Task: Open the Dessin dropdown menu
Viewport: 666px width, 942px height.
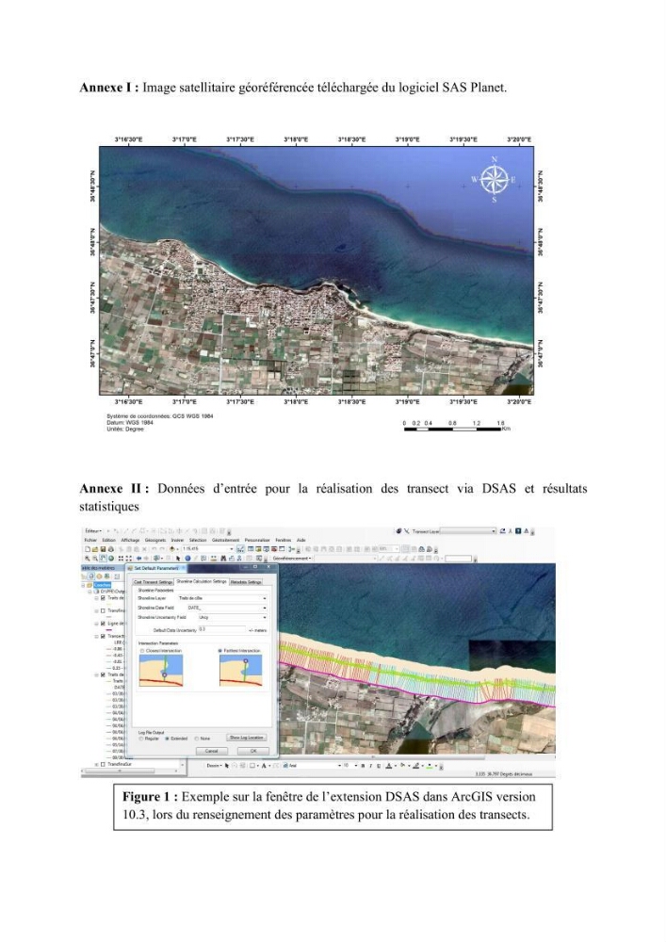Action: coord(214,765)
